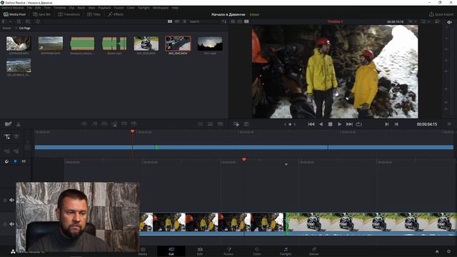Toggle timeline snapping magnet icon
The image size is (457, 257).
coord(6,161)
